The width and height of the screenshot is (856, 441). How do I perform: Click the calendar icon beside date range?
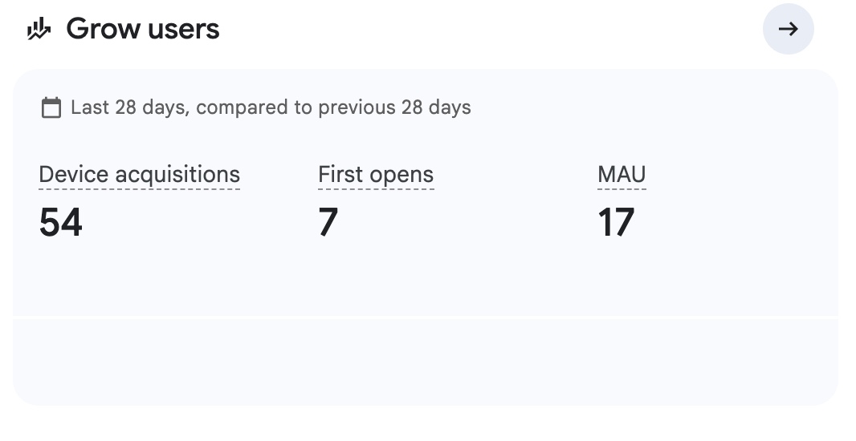tap(51, 107)
